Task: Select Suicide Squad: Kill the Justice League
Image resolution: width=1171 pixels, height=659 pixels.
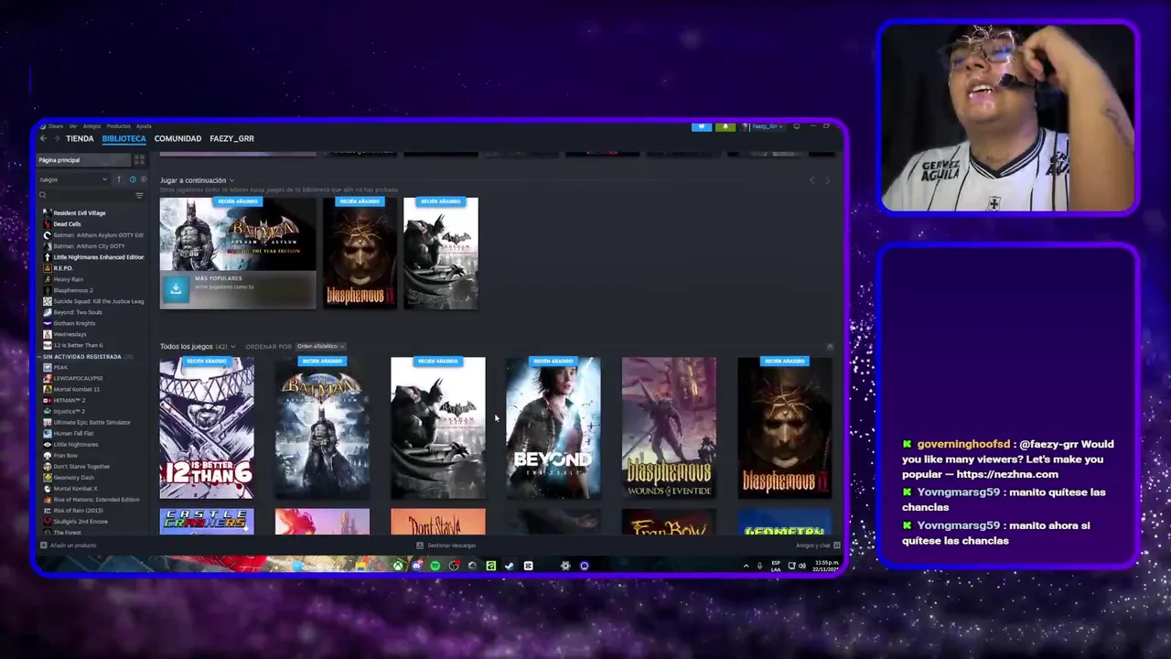Action: click(x=93, y=301)
